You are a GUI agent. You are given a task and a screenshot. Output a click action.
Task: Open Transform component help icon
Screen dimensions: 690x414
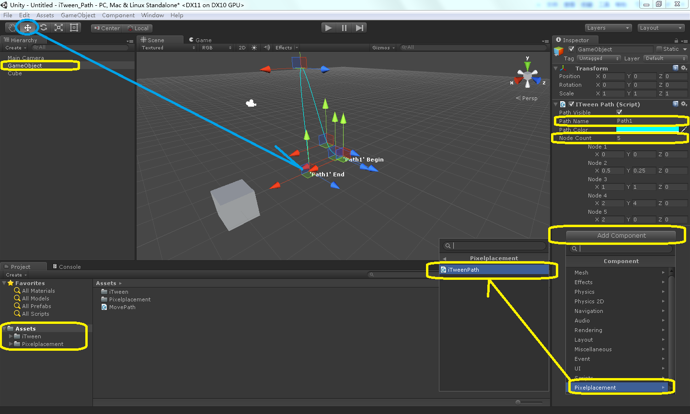coord(676,69)
